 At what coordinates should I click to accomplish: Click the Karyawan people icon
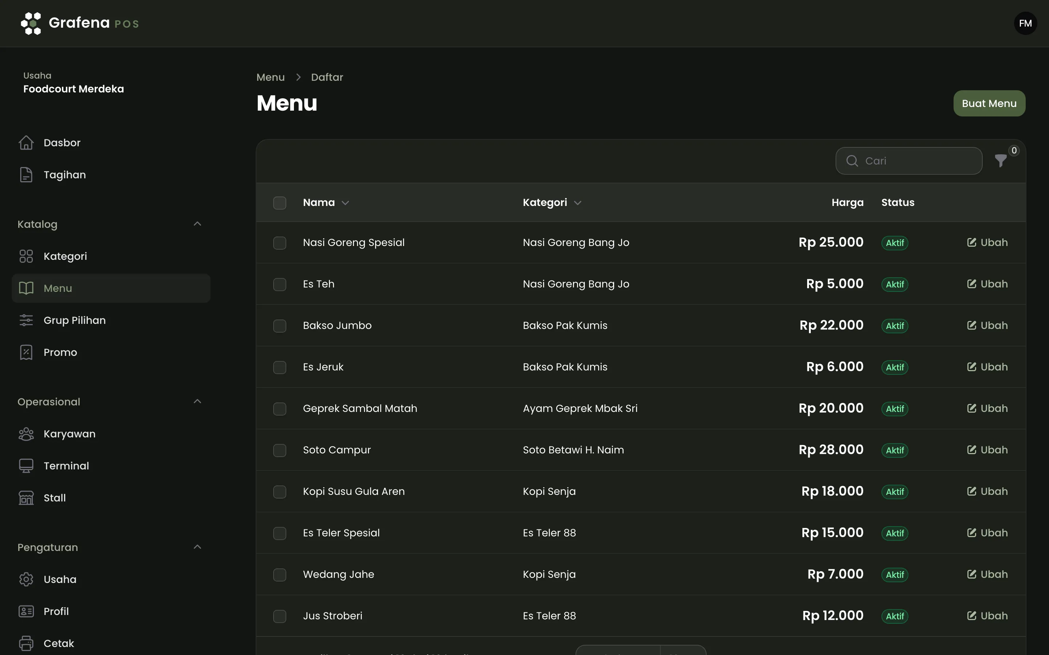tap(26, 434)
